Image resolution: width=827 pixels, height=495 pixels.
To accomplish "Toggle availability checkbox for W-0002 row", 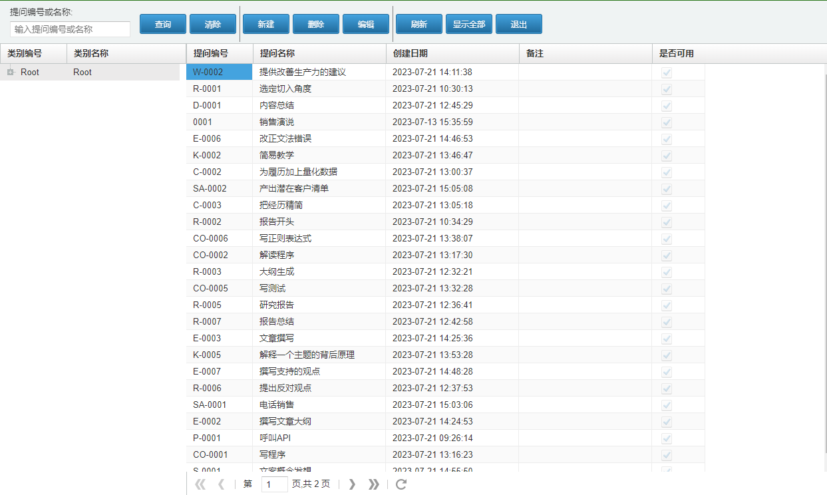I will click(x=667, y=73).
